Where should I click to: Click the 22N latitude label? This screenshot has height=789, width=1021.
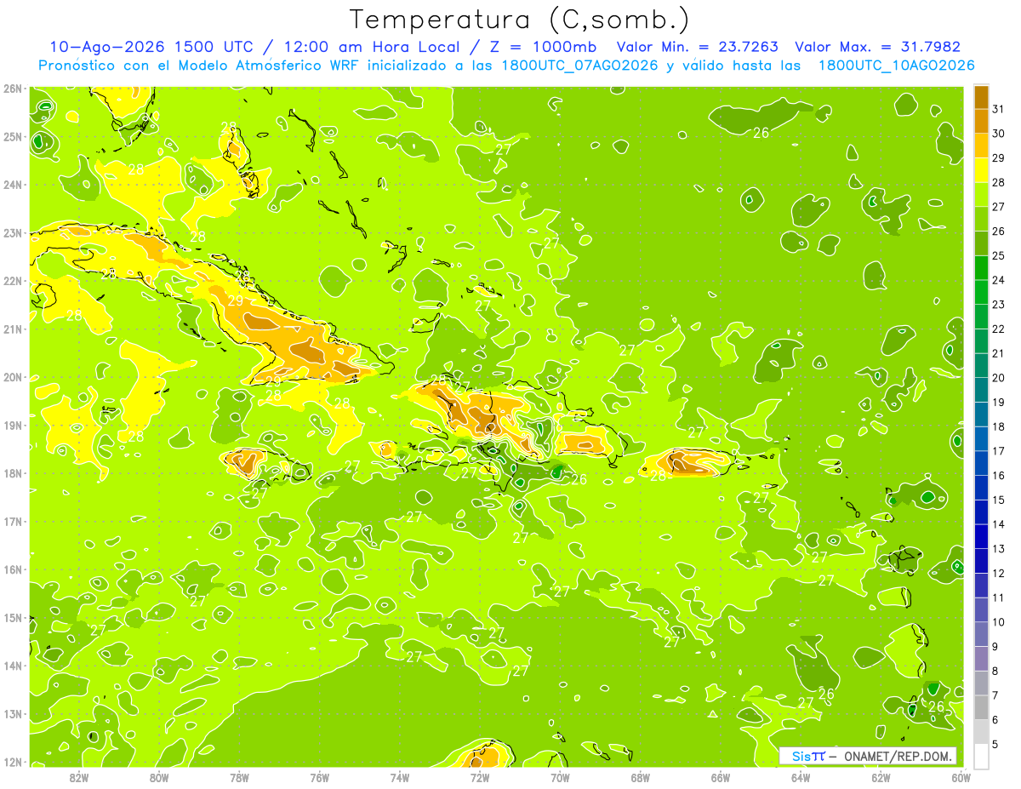coord(13,281)
